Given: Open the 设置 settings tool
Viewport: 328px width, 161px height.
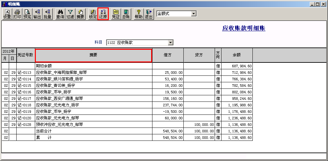Looking at the screenshot, I should [x=7, y=14].
